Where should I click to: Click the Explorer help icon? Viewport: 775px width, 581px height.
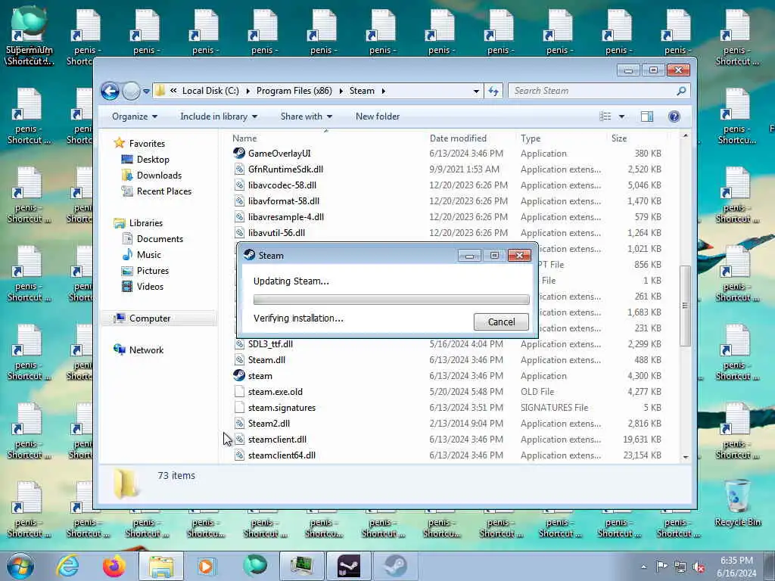(674, 117)
